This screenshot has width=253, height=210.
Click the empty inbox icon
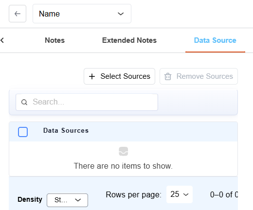click(124, 151)
